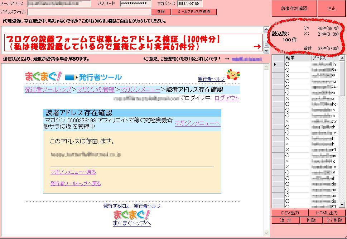The height and width of the screenshot is (239, 347).
Task: Click the マガジンの管理 breadcrumb link
Action: click(96, 90)
